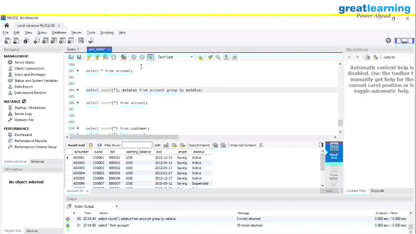Create a new function icon
Image resolution: width=416 pixels, height=234 pixels.
point(71,41)
